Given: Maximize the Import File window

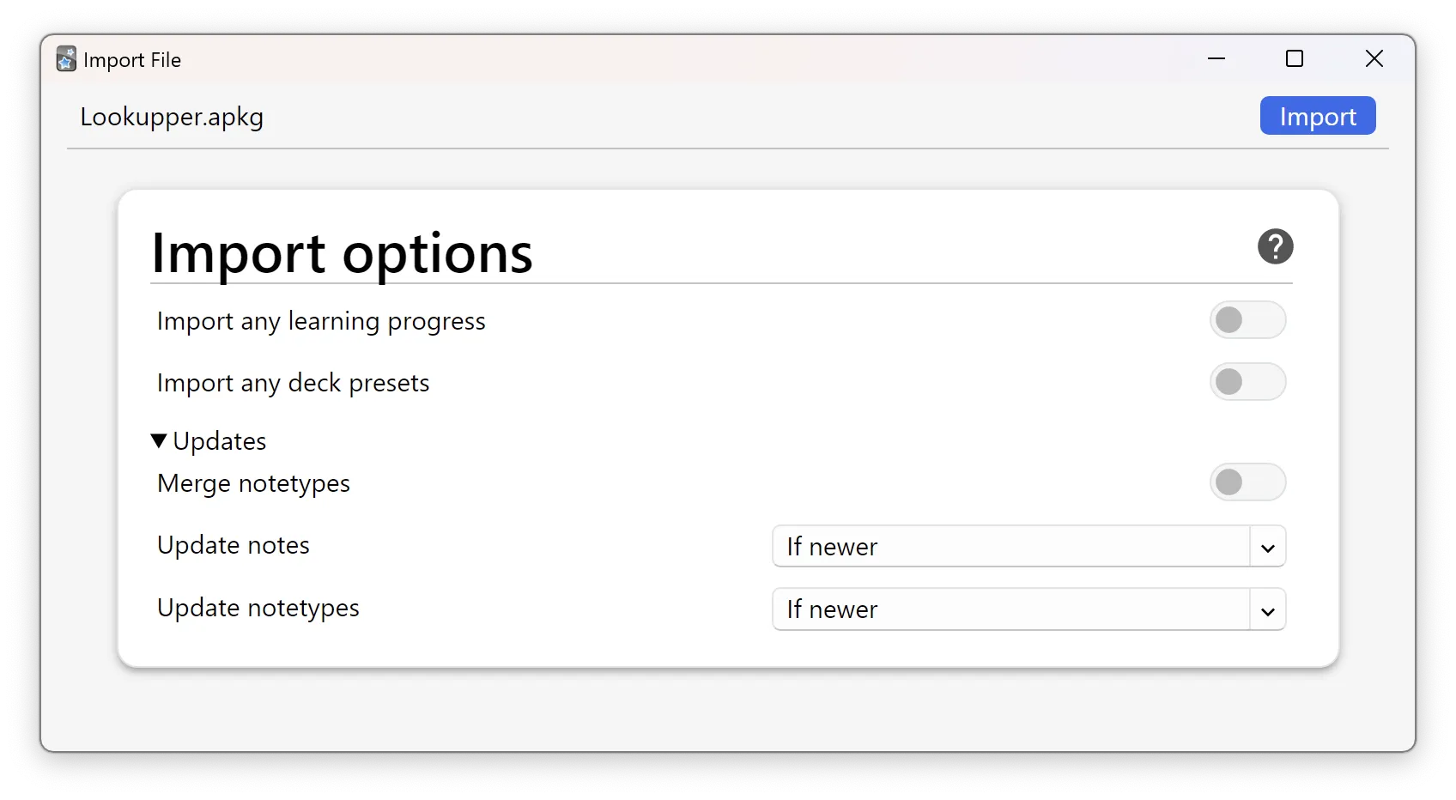Looking at the screenshot, I should pos(1295,59).
